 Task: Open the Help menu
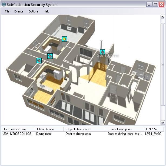[x=47, y=11]
